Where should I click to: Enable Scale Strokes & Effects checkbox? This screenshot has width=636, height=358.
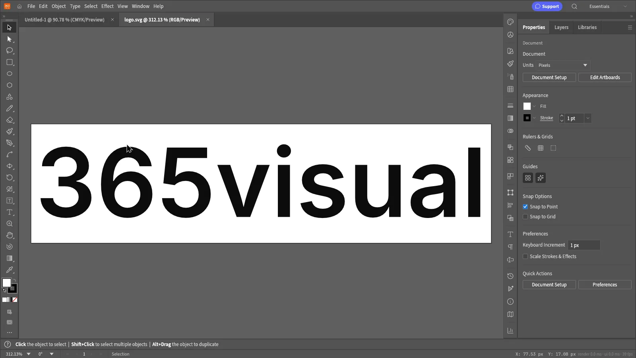pyautogui.click(x=525, y=256)
